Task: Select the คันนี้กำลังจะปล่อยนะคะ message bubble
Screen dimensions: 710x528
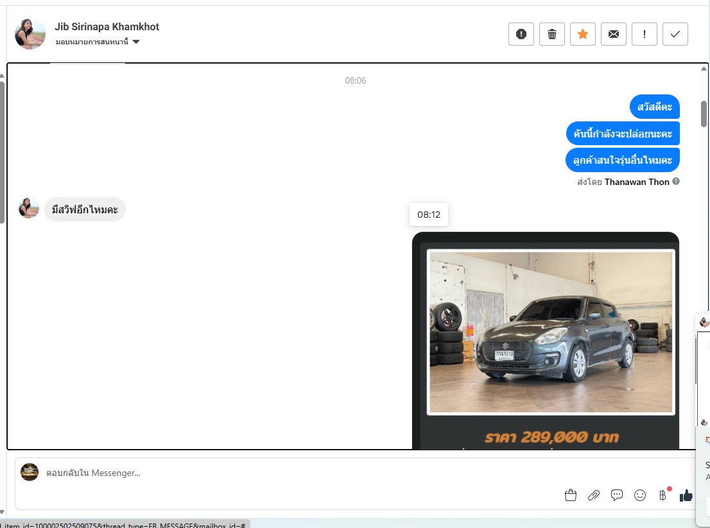Action: pos(623,133)
